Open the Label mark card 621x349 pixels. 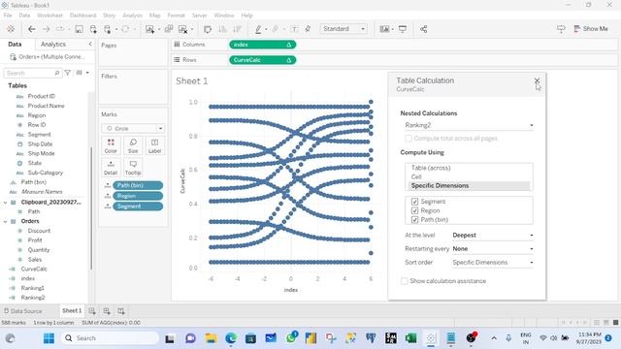point(155,145)
